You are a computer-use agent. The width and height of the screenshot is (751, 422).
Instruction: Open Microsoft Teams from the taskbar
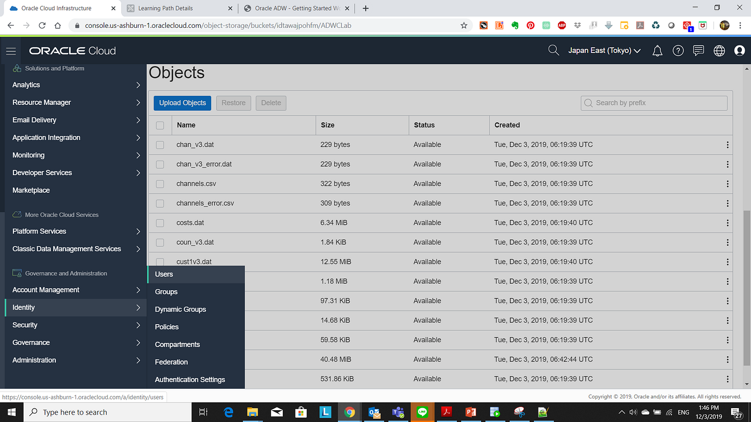(398, 412)
